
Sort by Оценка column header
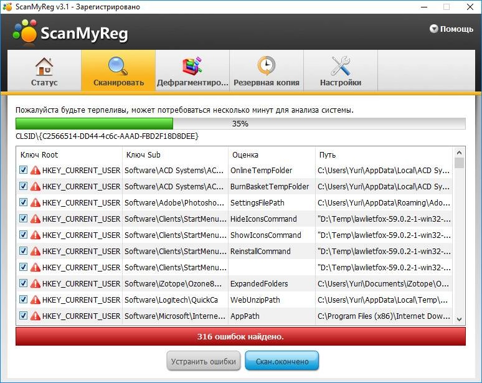tap(272, 154)
